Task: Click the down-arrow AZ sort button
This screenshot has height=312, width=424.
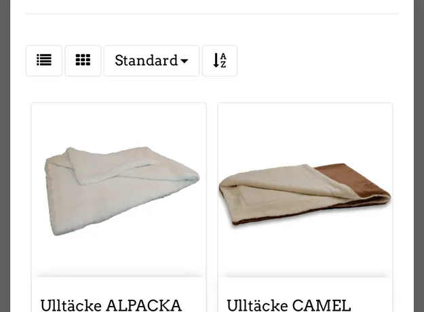Action: pos(220,61)
